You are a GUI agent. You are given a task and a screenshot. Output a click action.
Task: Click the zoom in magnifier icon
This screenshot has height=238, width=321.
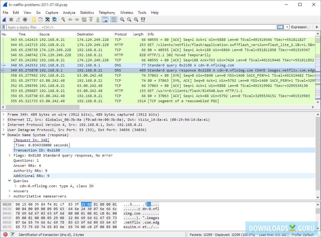tap(122, 20)
